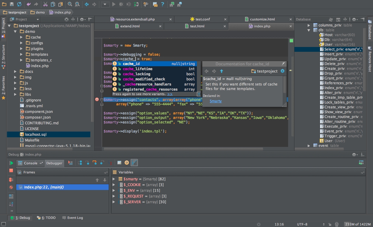
Task: Click the Mute Breakpoints icon in the debug sidebar
Action: (11, 187)
